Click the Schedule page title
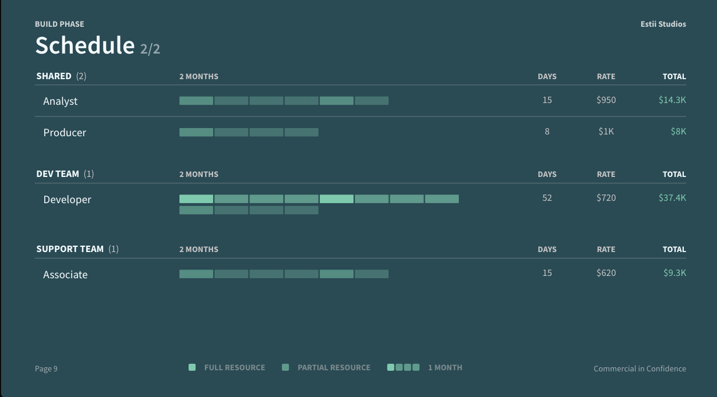This screenshot has height=397, width=717. pyautogui.click(x=85, y=45)
